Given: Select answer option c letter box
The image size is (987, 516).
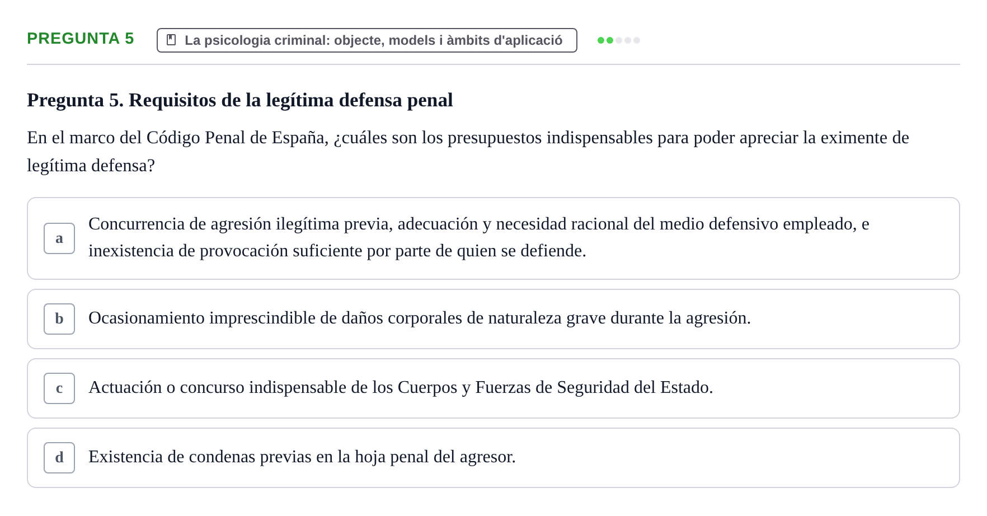Looking at the screenshot, I should [59, 388].
